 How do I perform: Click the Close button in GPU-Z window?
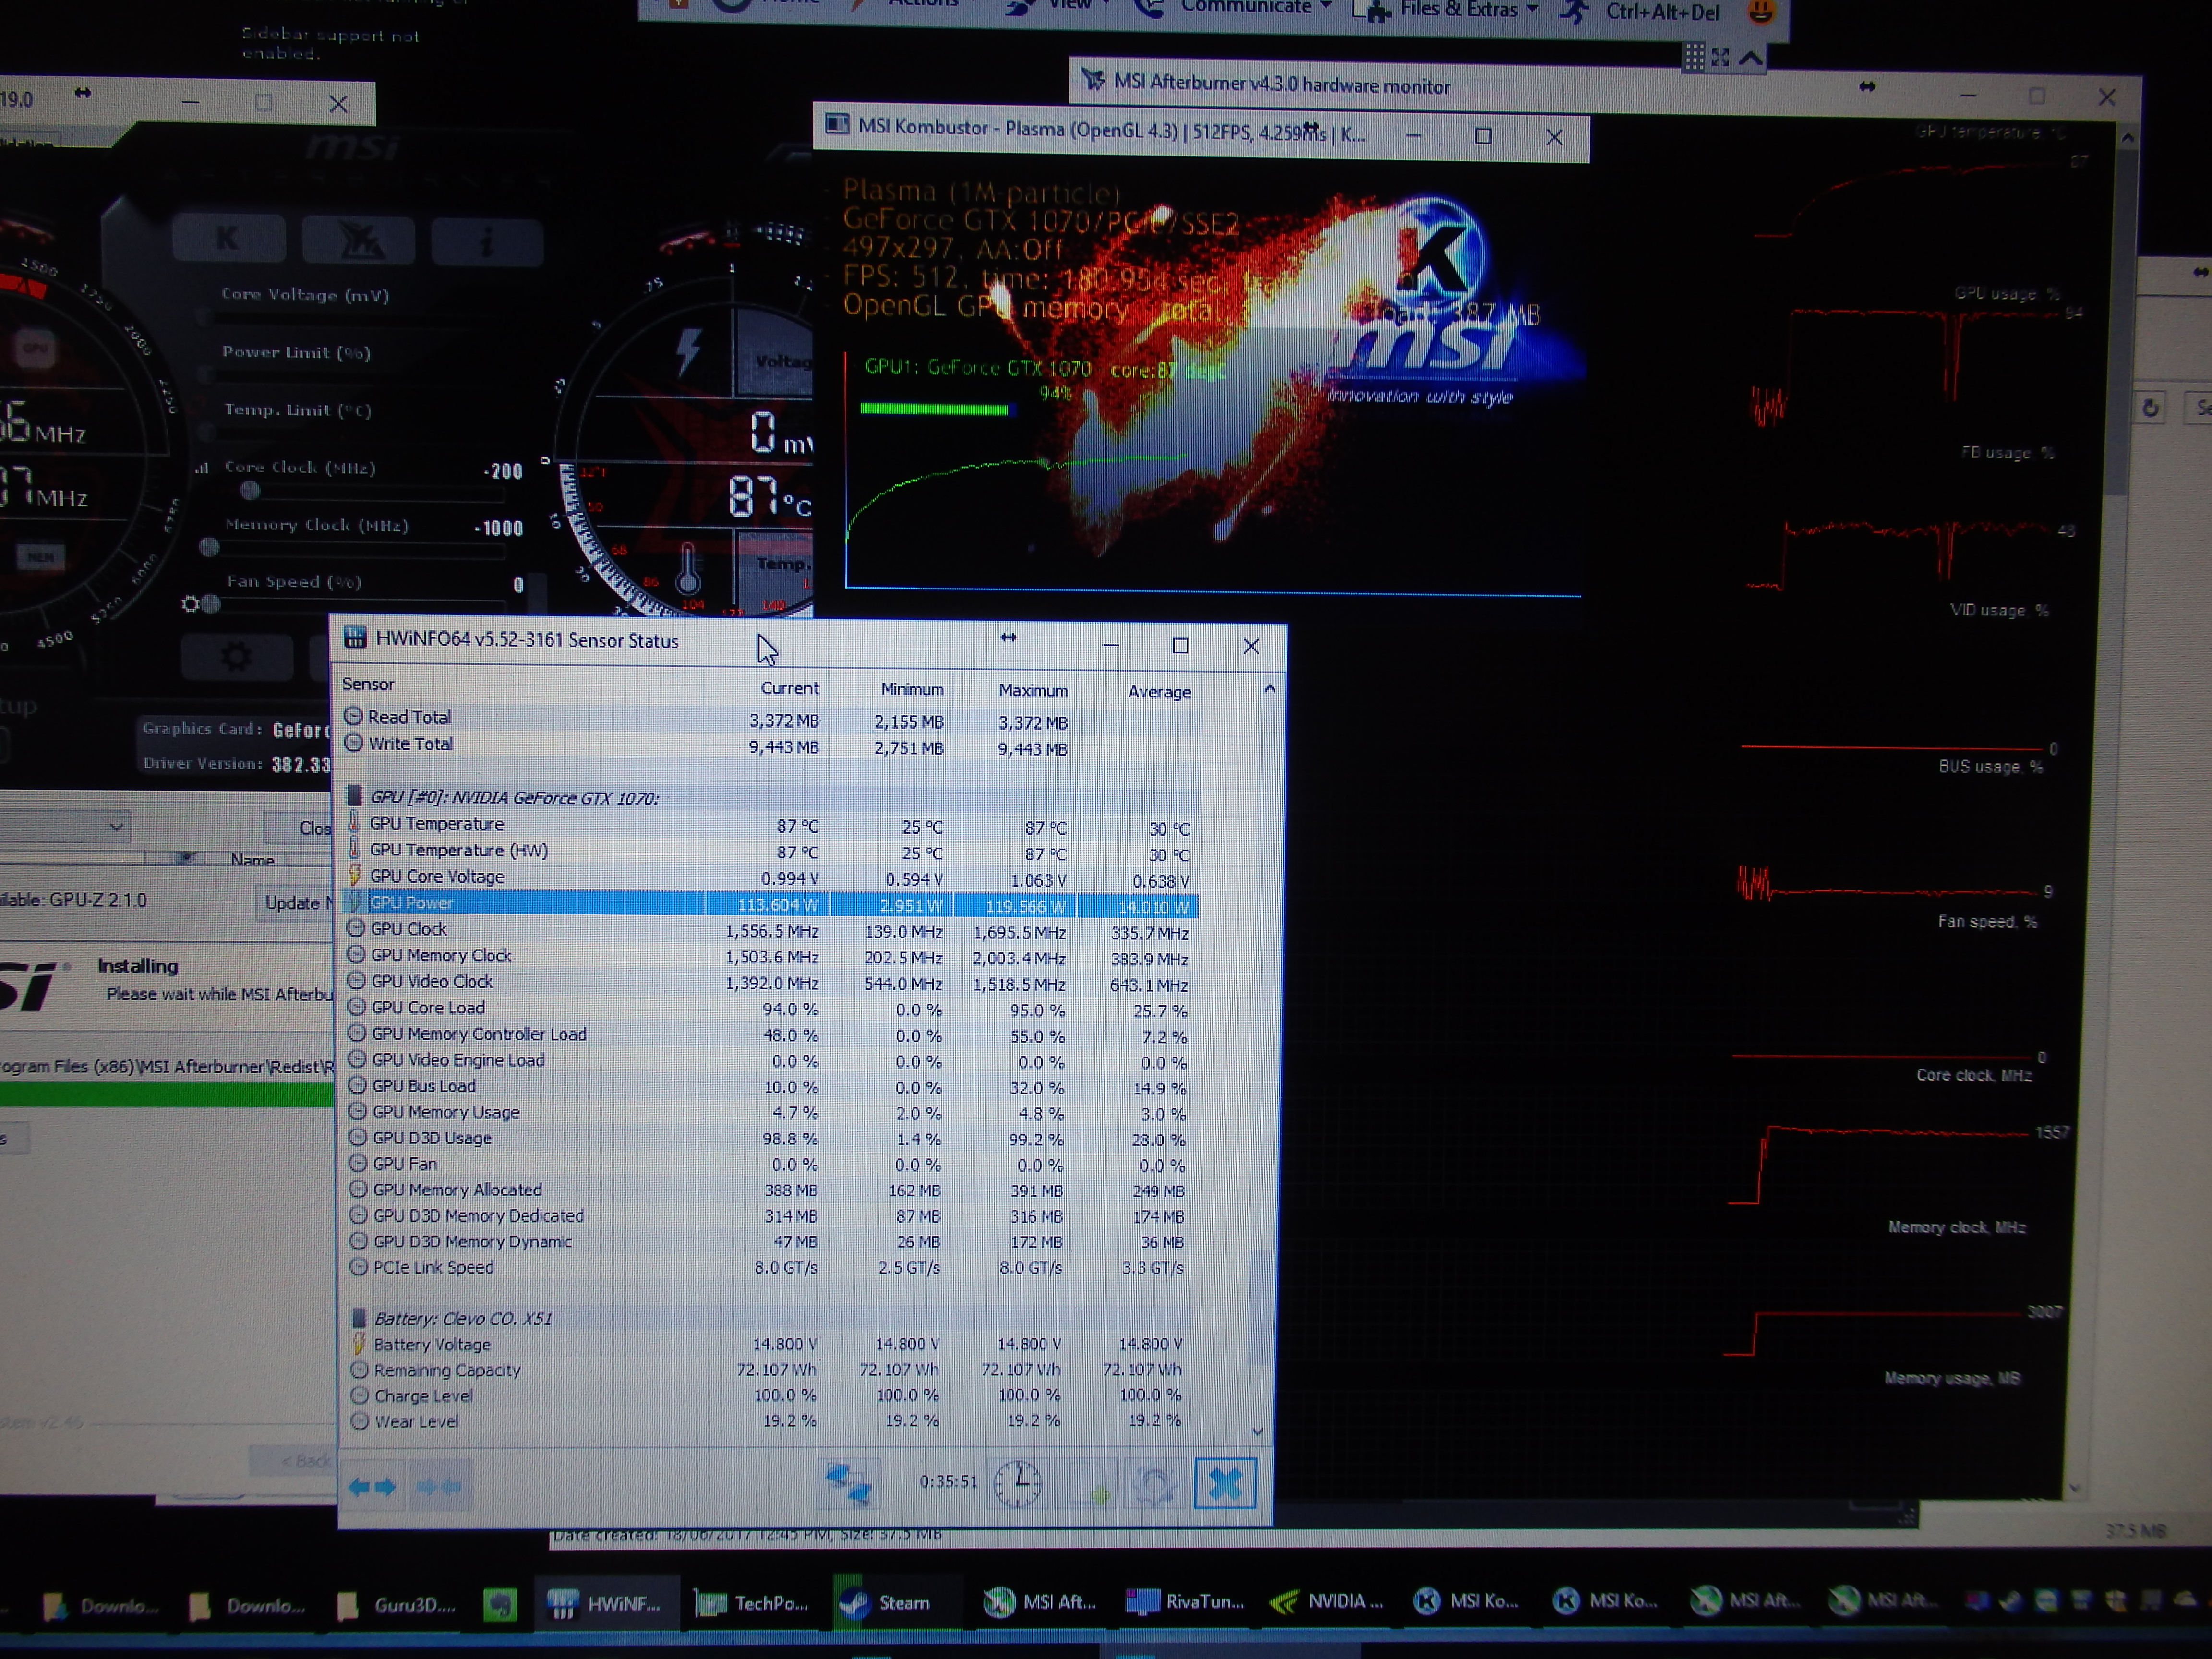[300, 828]
